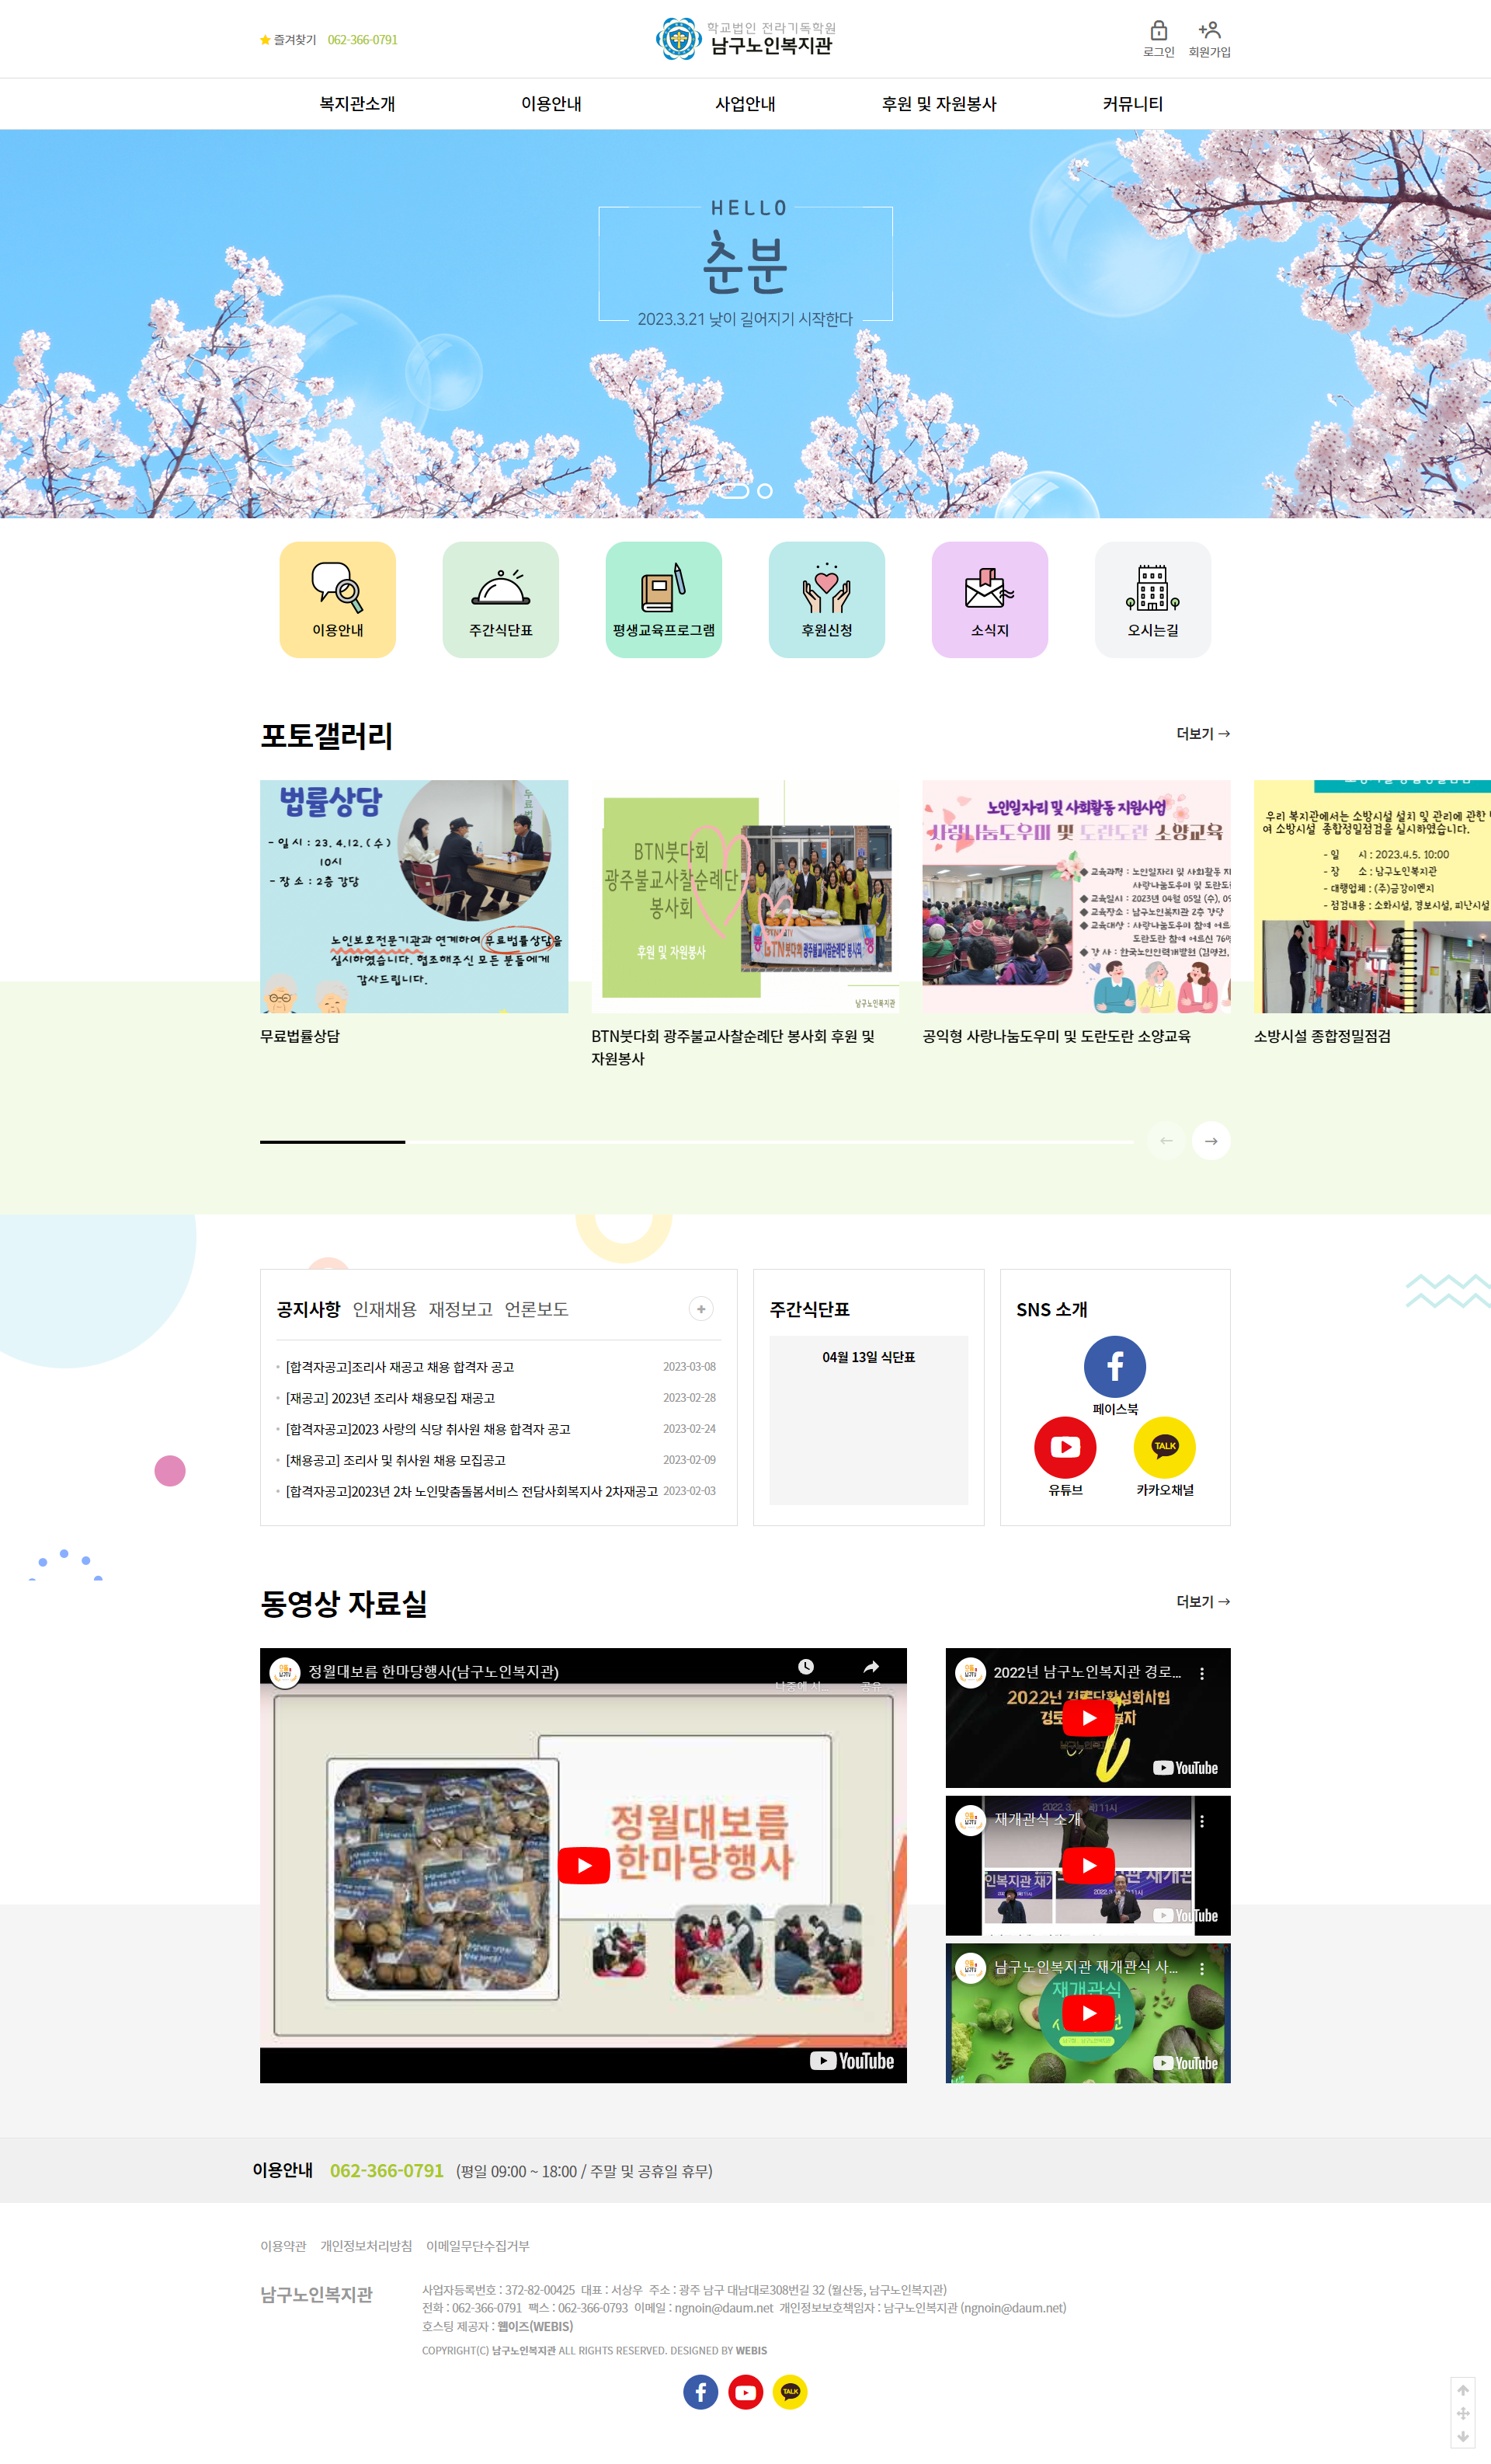Click the footer KakaoTalk icon

(791, 2392)
